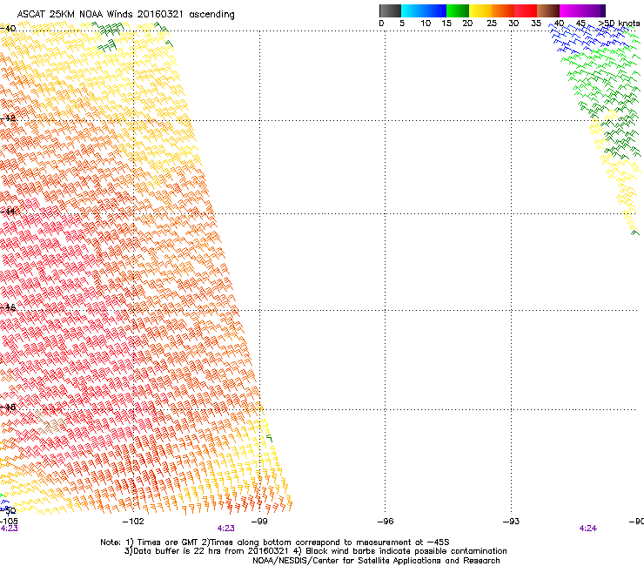The height and width of the screenshot is (566, 644).
Task: Click the -105 longitude axis label
Action: [x=9, y=521]
